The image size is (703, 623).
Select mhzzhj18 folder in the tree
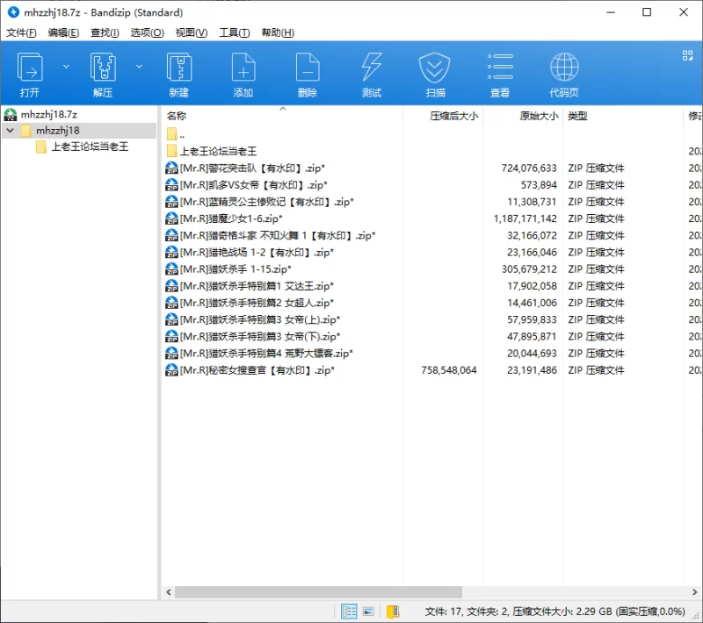(x=57, y=131)
